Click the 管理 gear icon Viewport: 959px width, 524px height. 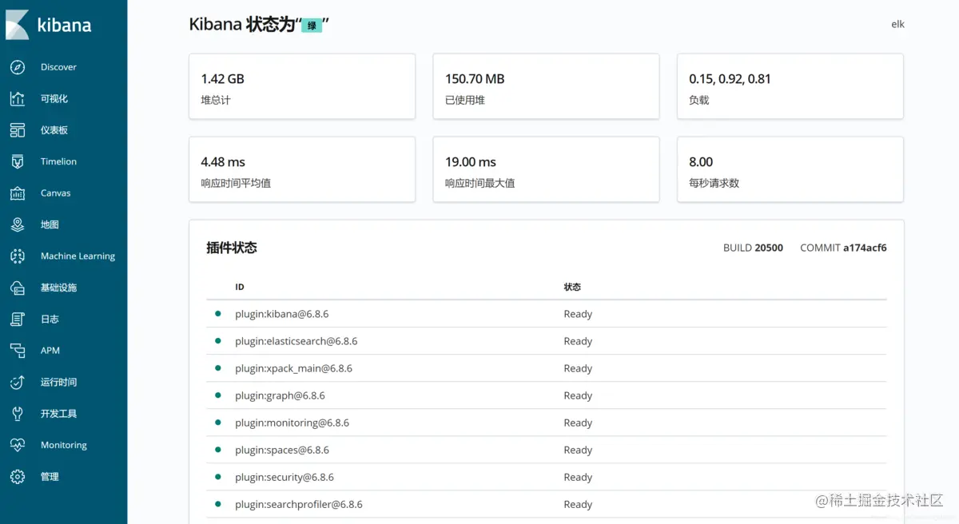(x=18, y=477)
